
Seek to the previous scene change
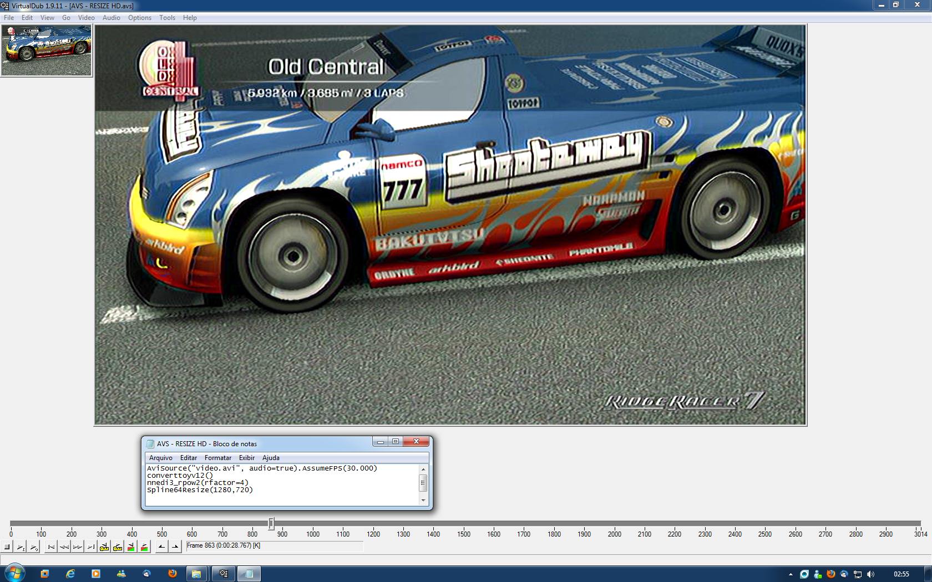tap(131, 547)
